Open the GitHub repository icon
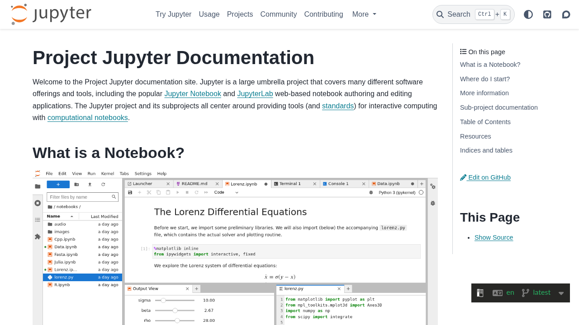The height and width of the screenshot is (325, 579). (x=547, y=14)
